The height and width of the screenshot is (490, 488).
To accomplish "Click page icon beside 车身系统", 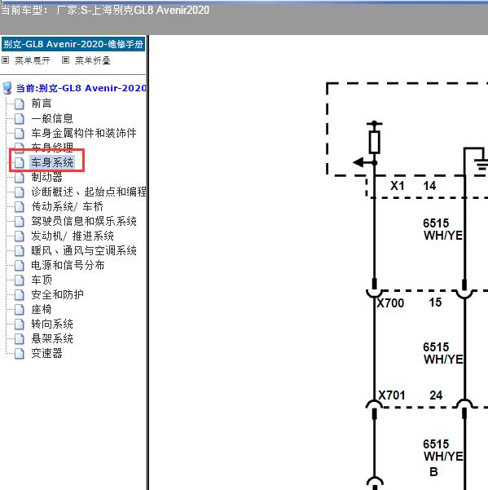I will click(19, 163).
